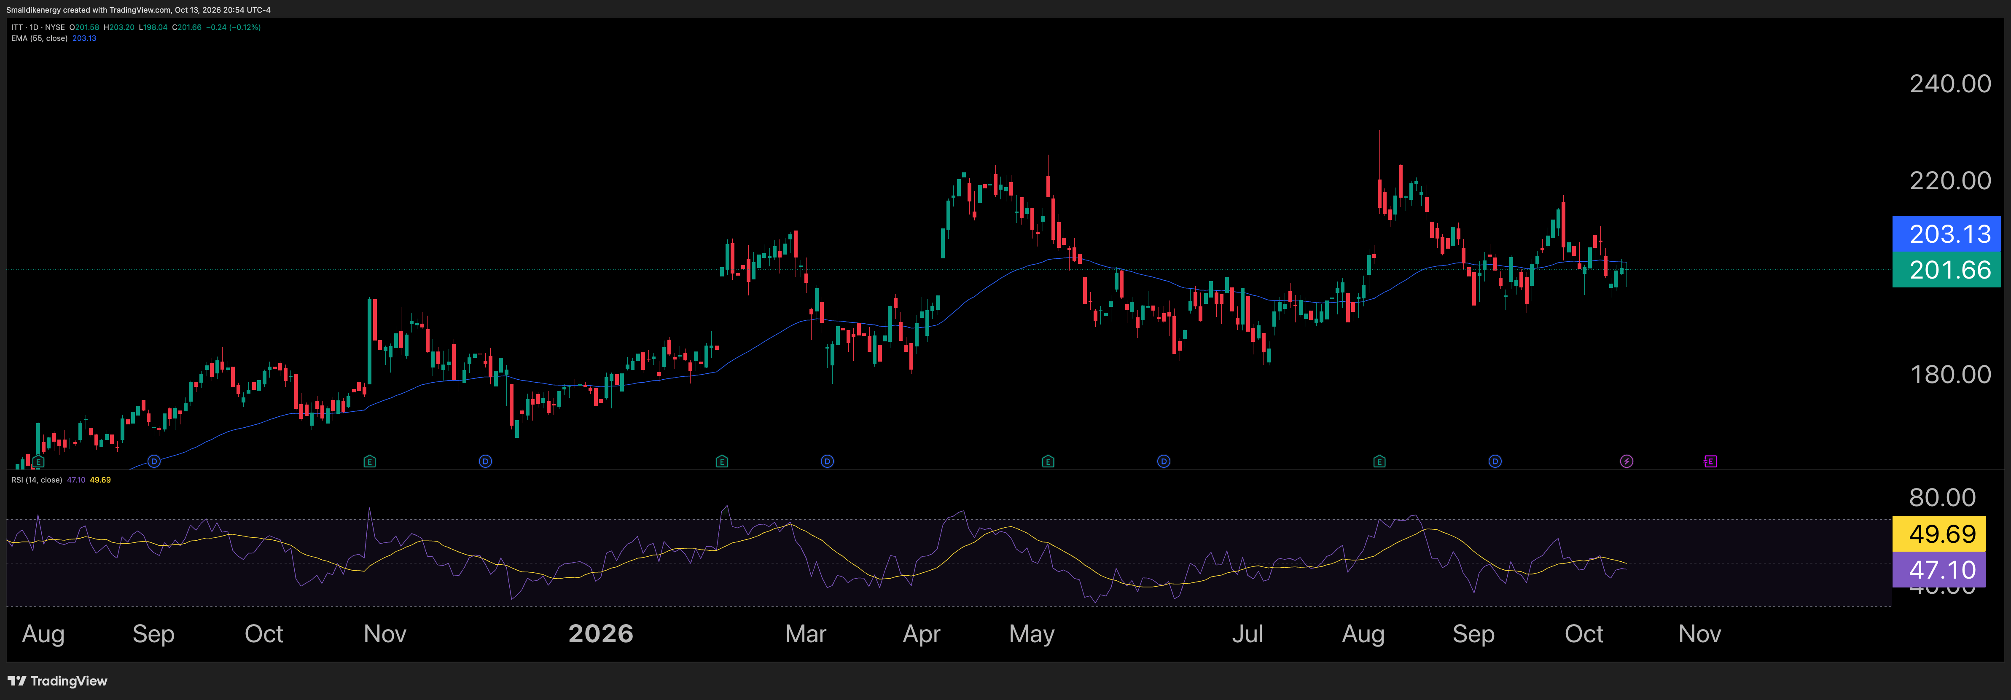The height and width of the screenshot is (700, 2011).
Task: Click the ITT · 1D · NYSE symbol legend
Action: [x=38, y=27]
